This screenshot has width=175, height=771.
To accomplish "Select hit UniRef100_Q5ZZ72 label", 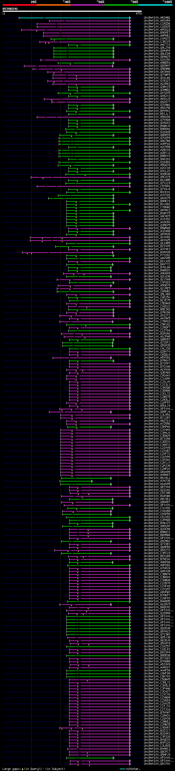I will tap(157, 550).
